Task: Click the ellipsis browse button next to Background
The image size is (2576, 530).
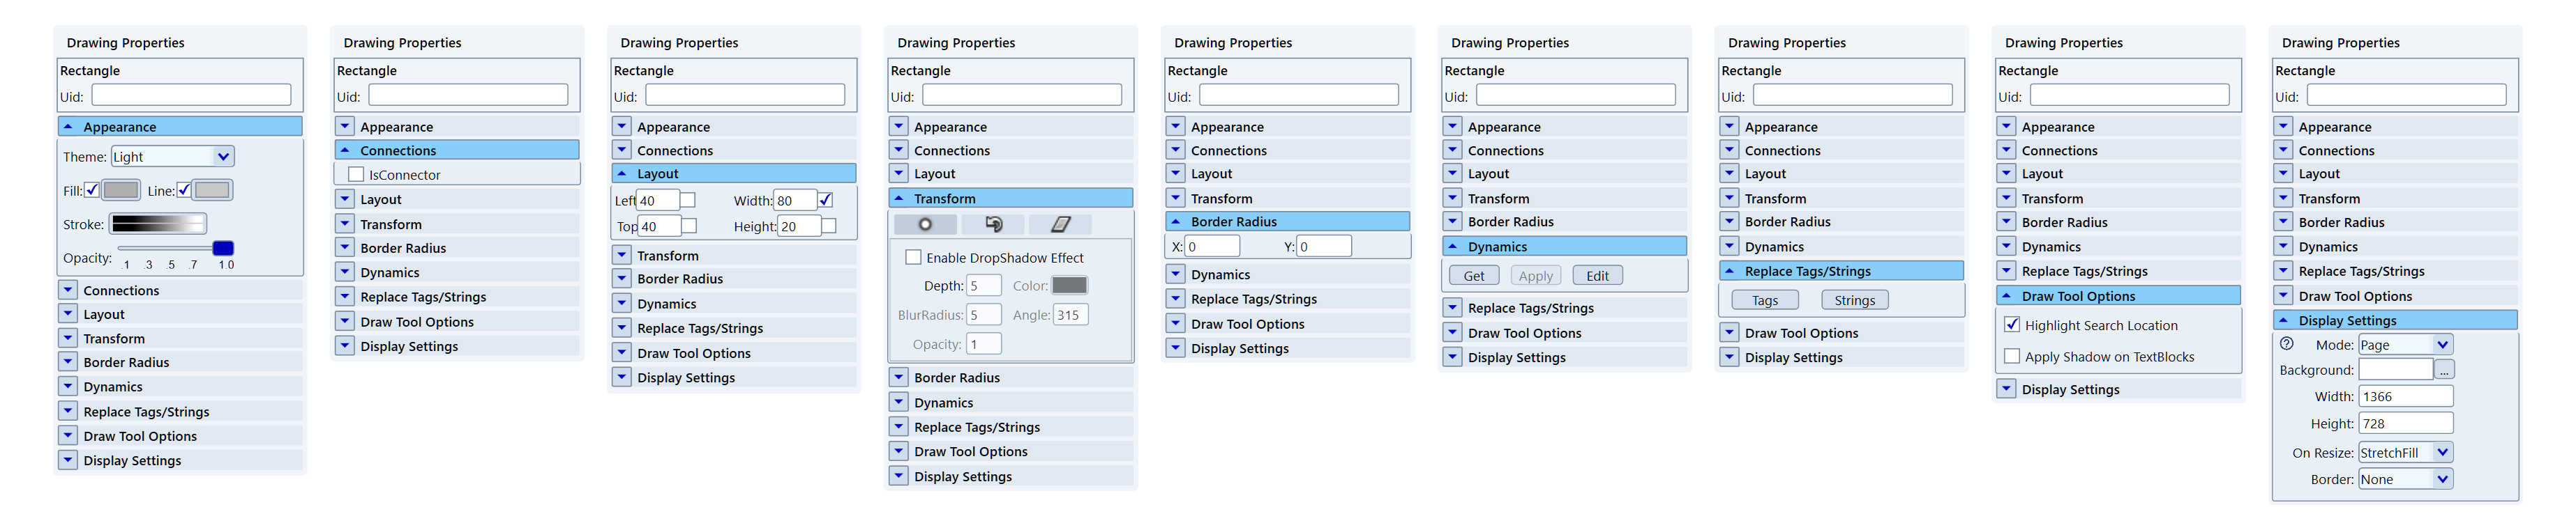Action: click(2444, 371)
